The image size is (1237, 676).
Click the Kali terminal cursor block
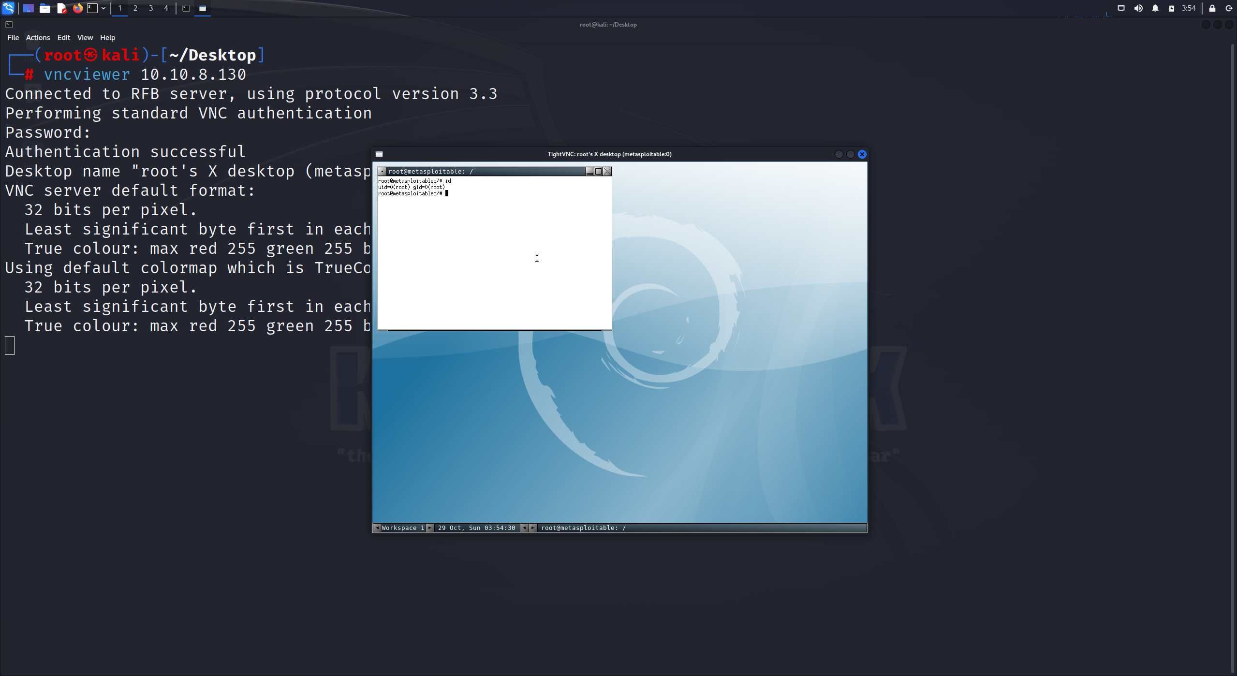click(10, 345)
